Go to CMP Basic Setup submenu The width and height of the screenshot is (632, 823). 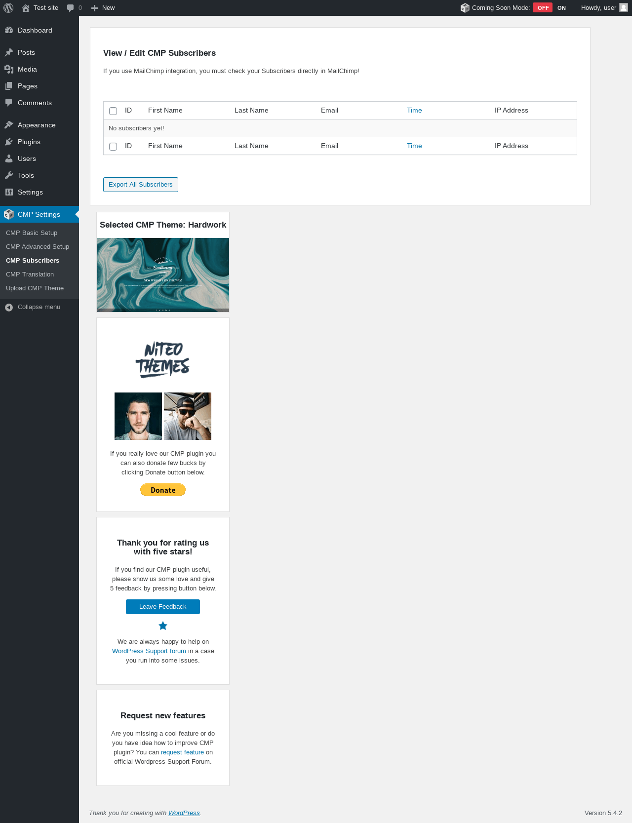[32, 233]
